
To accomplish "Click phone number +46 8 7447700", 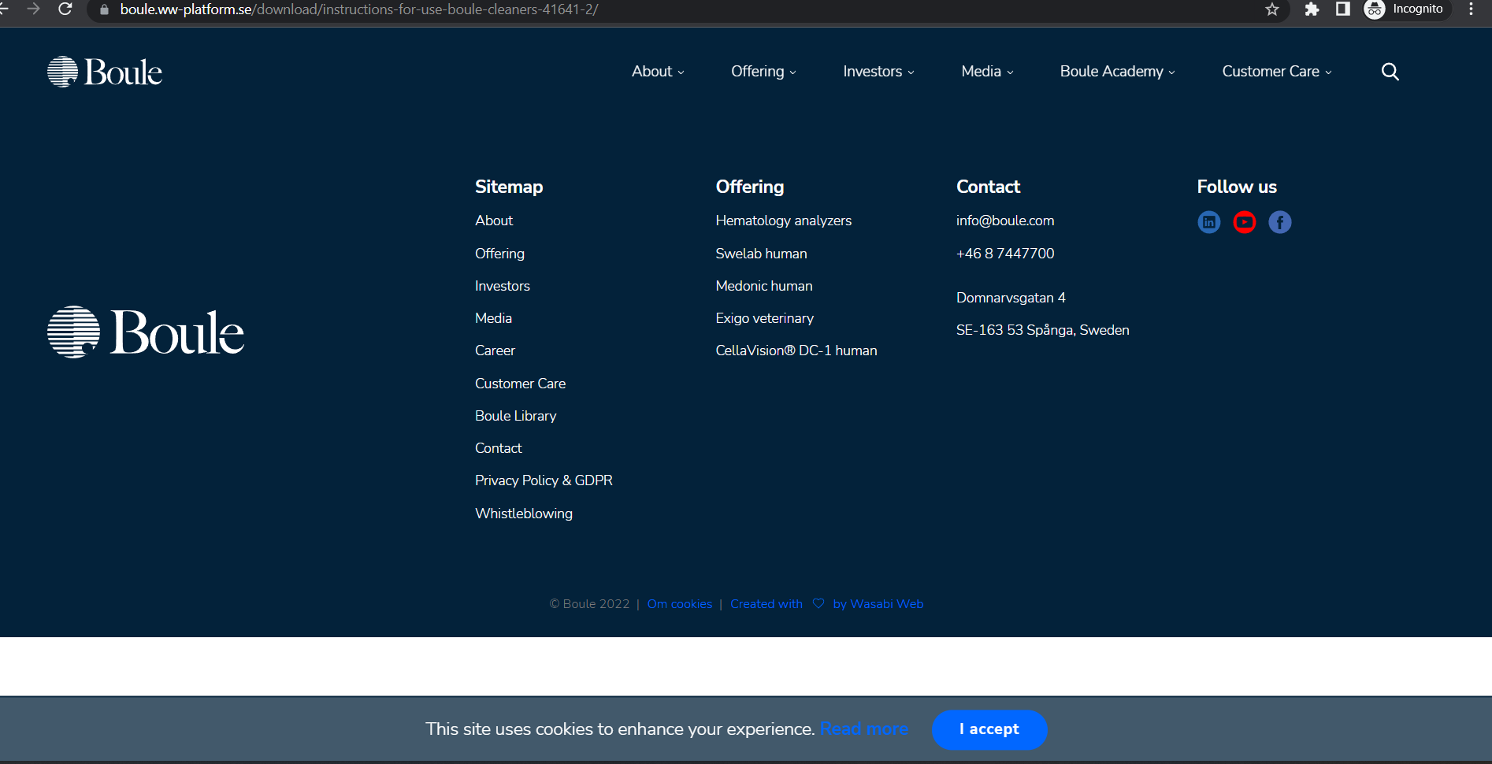I will click(1004, 254).
